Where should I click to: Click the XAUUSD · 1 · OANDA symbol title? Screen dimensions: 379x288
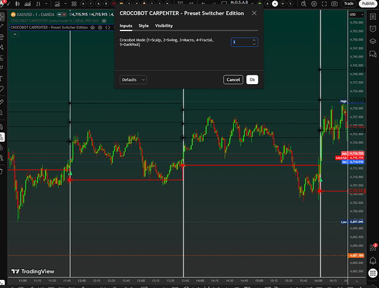pos(35,14)
